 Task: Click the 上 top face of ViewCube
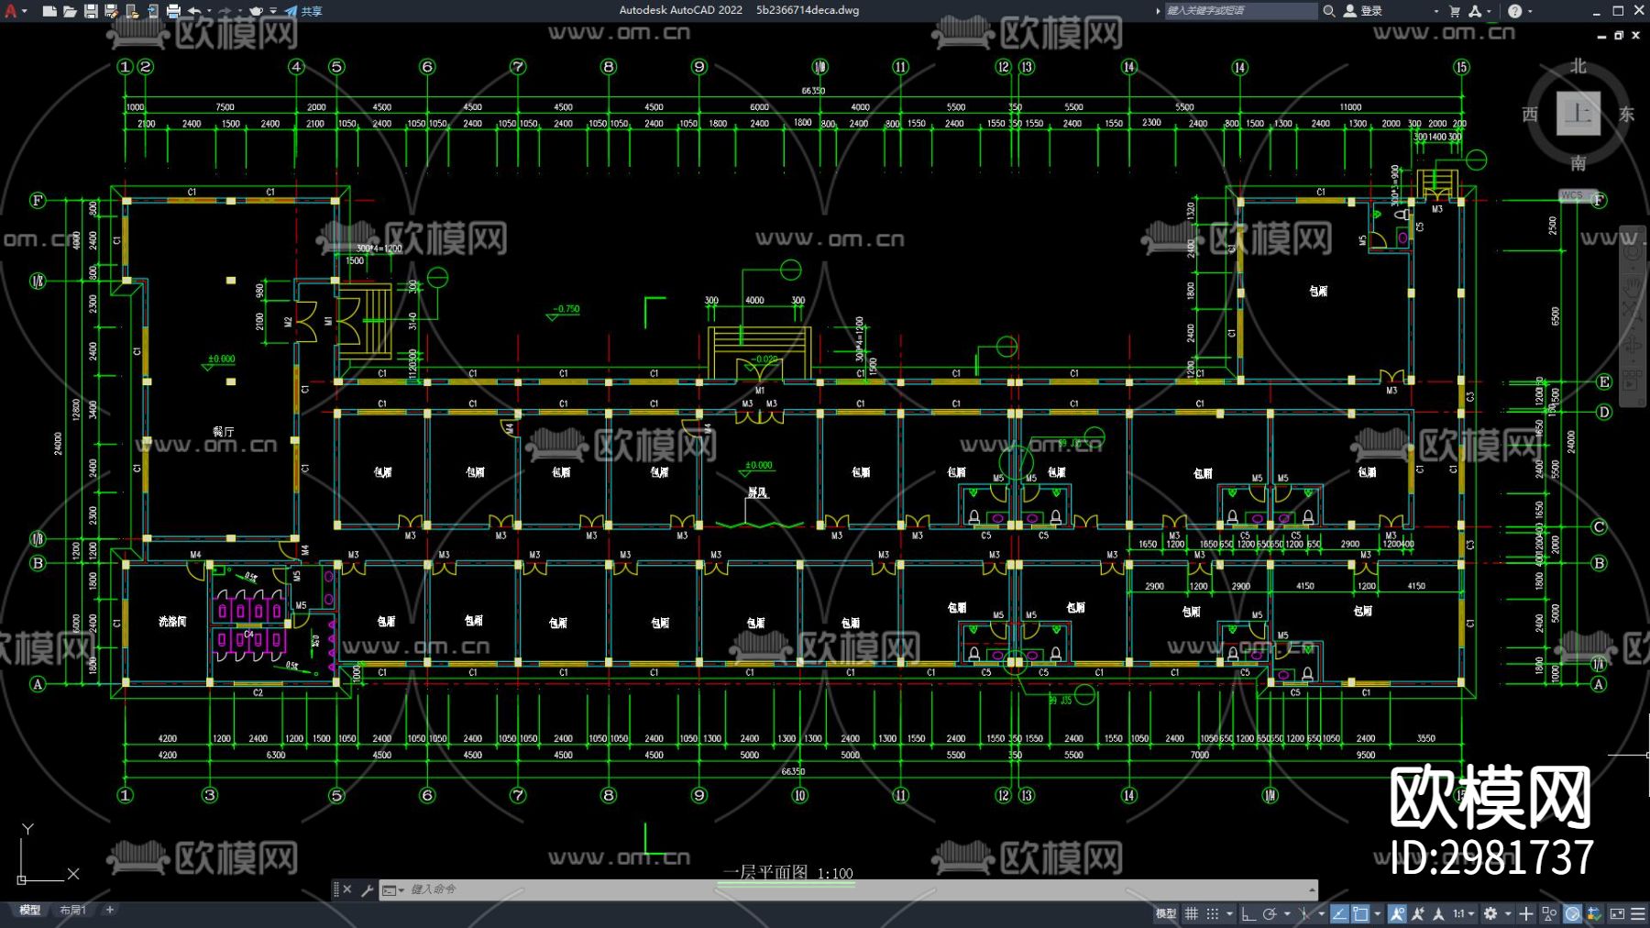[x=1578, y=114]
